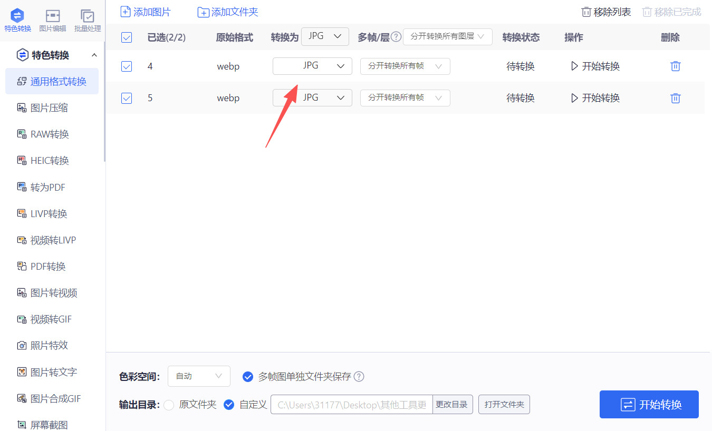Click help icon beside 多帧图单独文件夹保存
This screenshot has height=431, width=712.
tap(359, 377)
